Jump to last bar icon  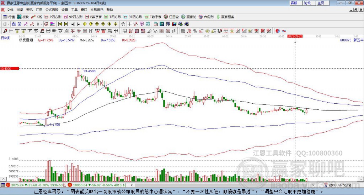[66, 24]
